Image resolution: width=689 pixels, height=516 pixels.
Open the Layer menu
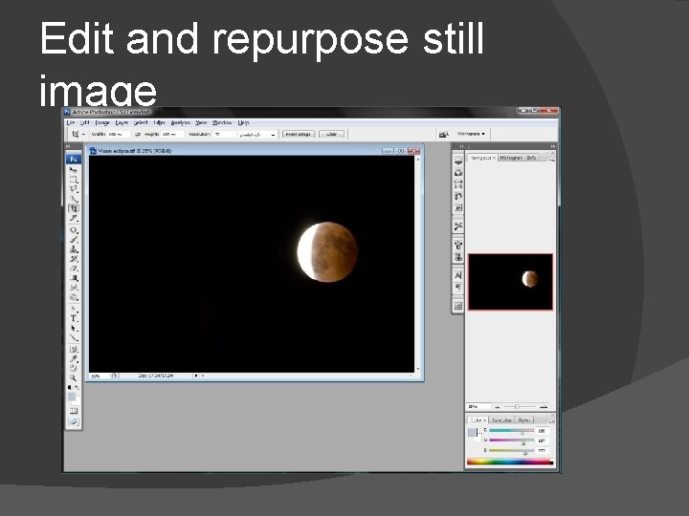pyautogui.click(x=122, y=123)
